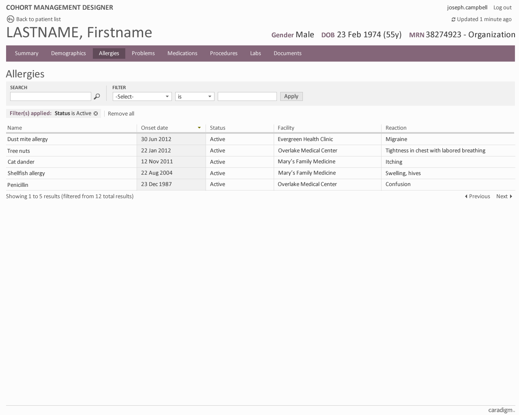This screenshot has width=519, height=415.
Task: Go to Previous results page
Action: tap(478, 197)
